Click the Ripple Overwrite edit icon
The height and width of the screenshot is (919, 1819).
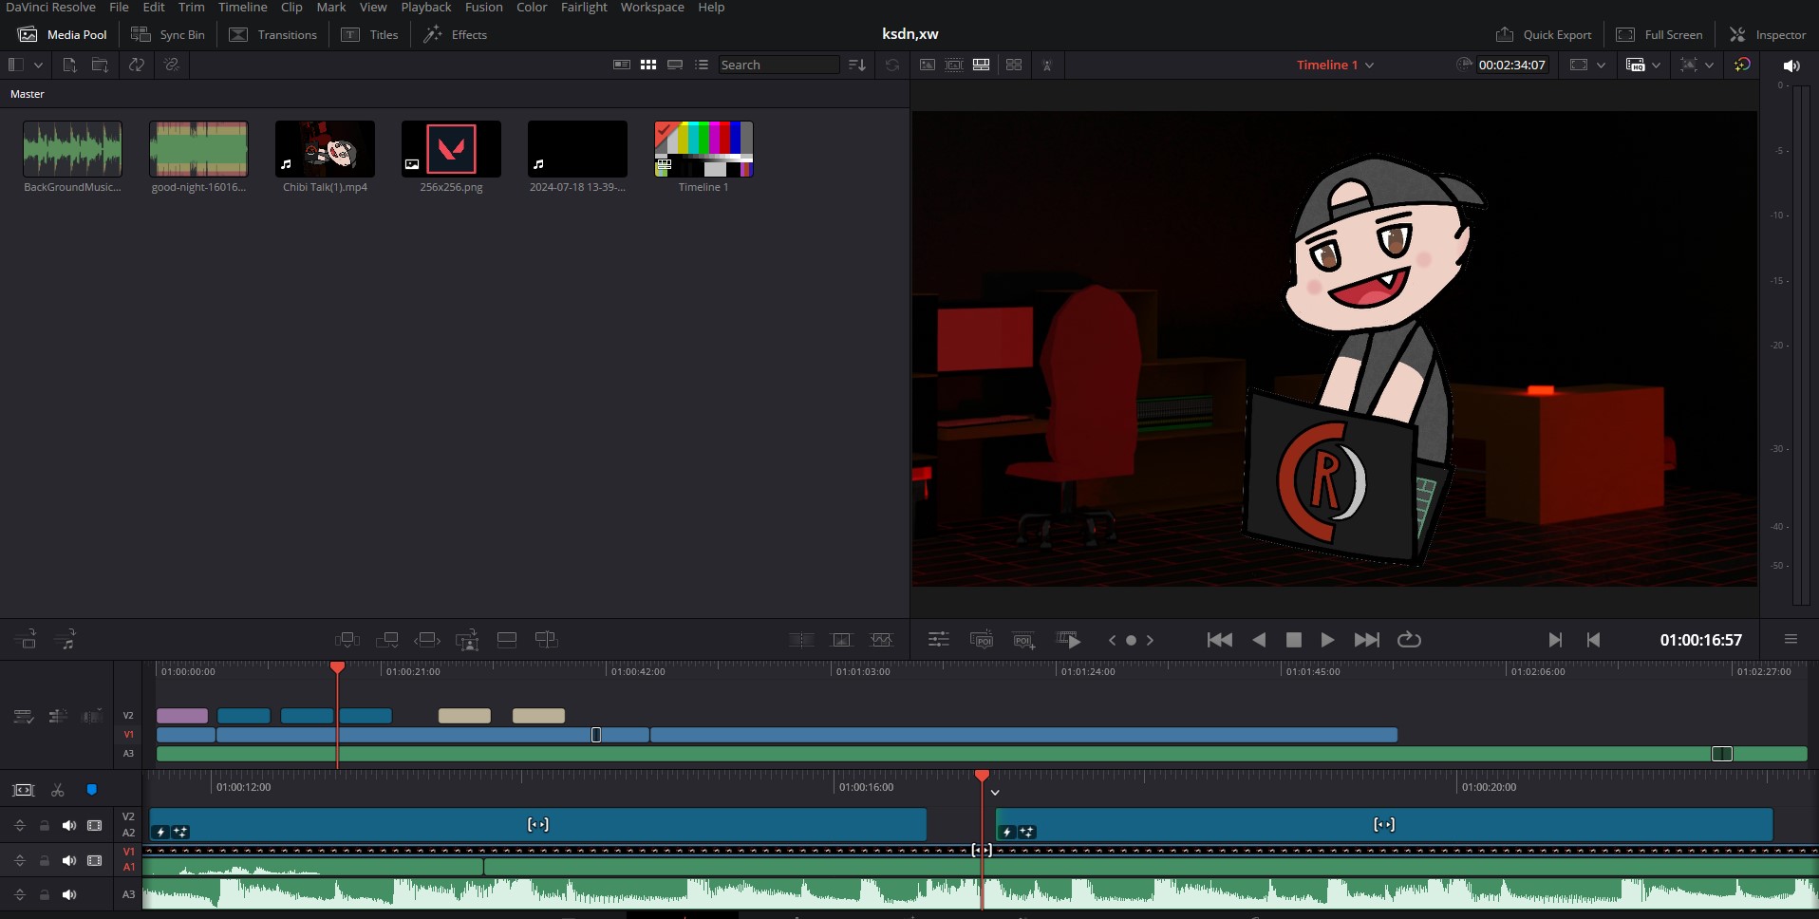[x=427, y=640]
